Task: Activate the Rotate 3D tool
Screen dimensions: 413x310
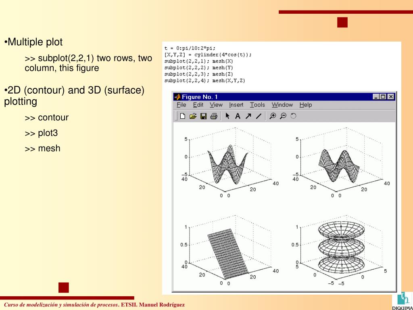Action: pos(293,116)
